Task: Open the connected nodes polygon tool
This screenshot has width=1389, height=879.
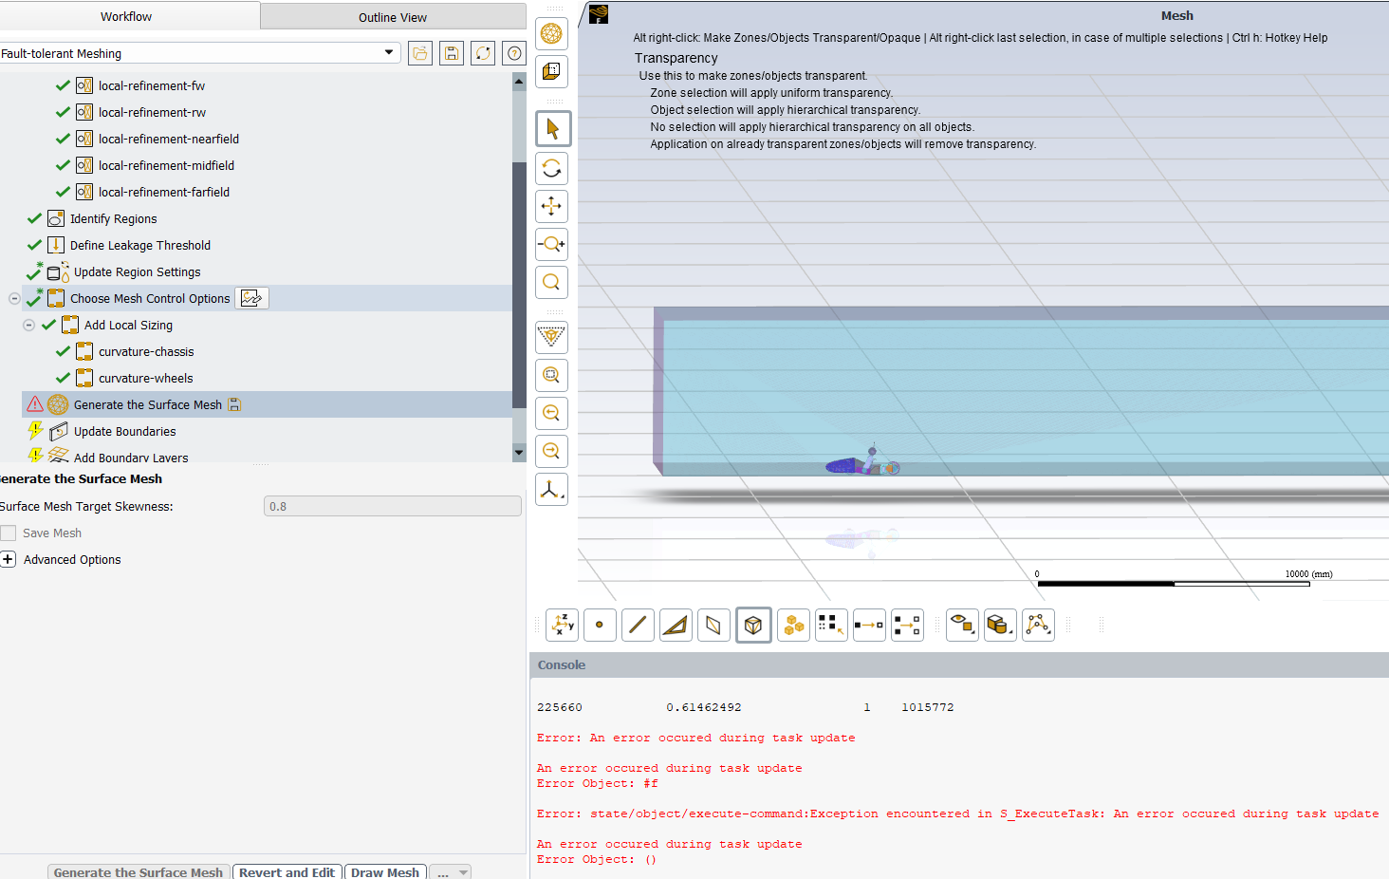Action: (x=1038, y=625)
